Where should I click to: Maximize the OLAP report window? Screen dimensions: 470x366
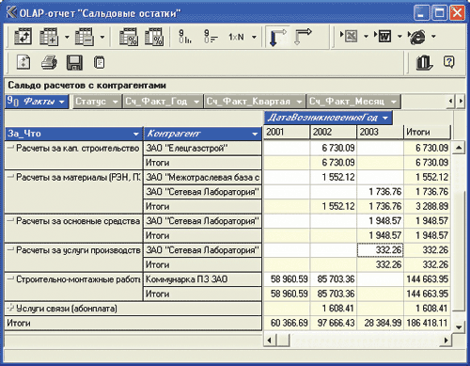pyautogui.click(x=439, y=13)
